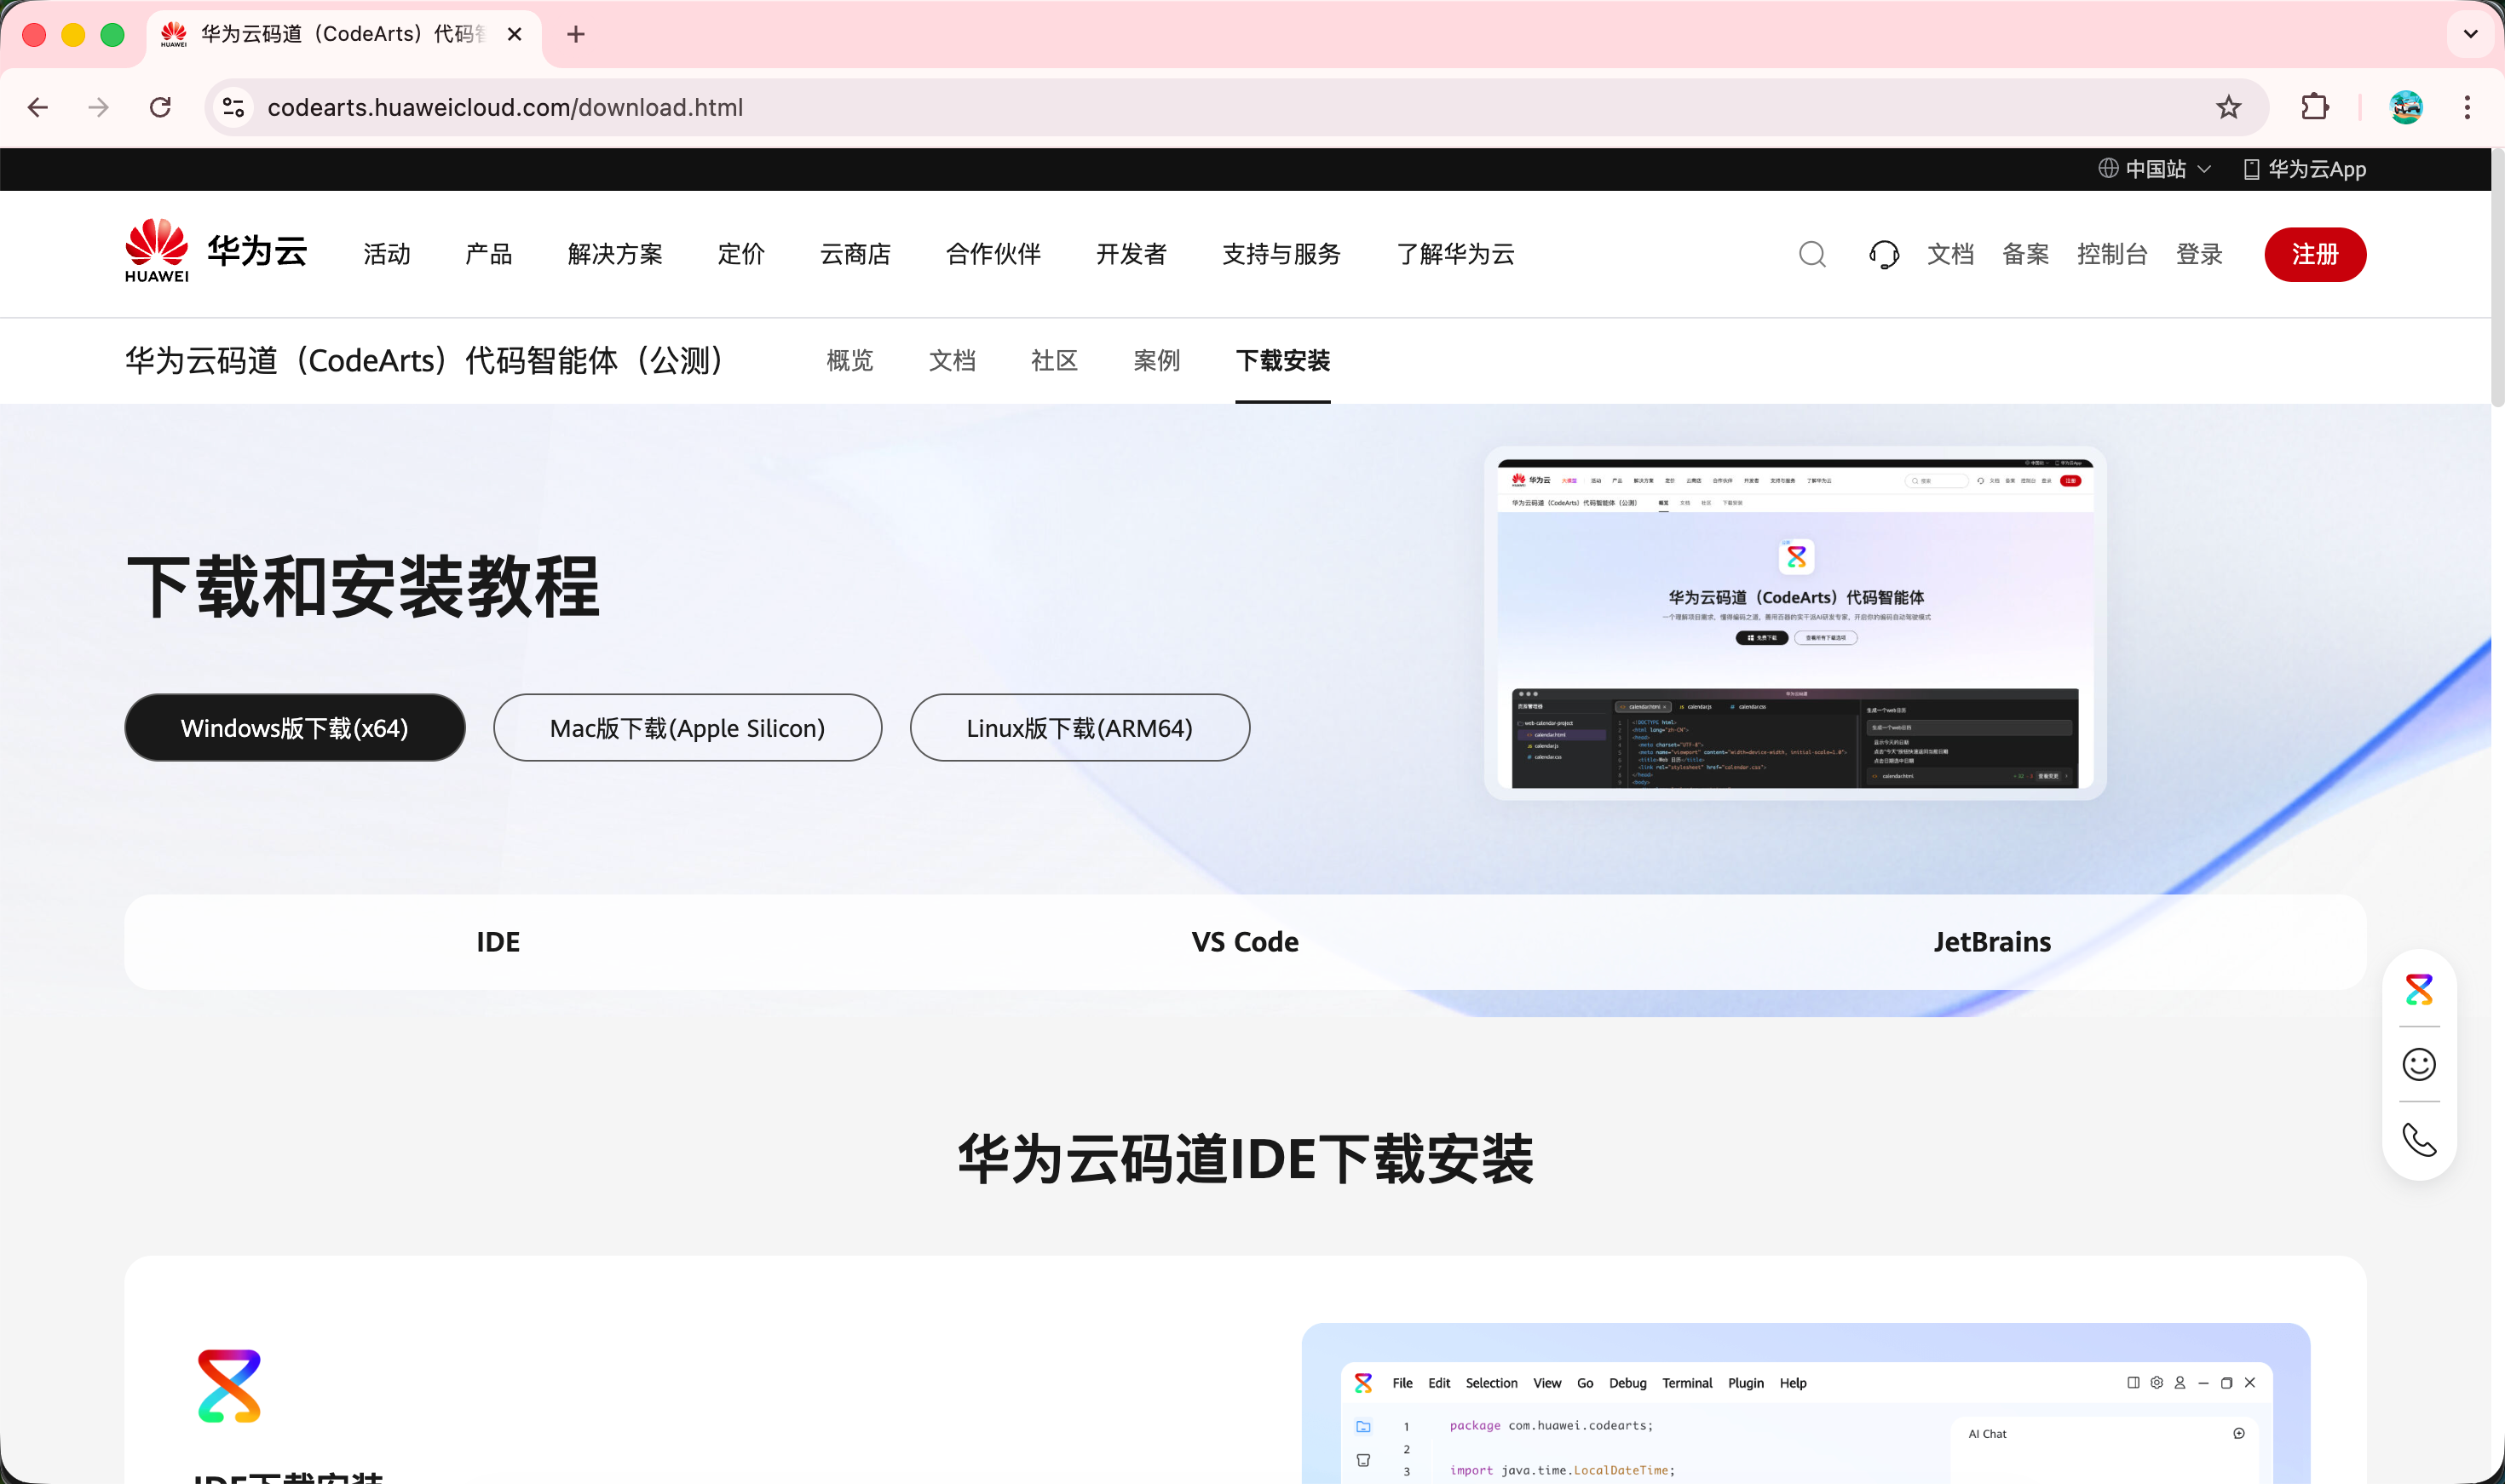Open browser extensions puzzle icon
The width and height of the screenshot is (2505, 1484).
click(2315, 107)
